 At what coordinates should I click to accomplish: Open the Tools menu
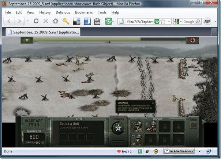102,12
